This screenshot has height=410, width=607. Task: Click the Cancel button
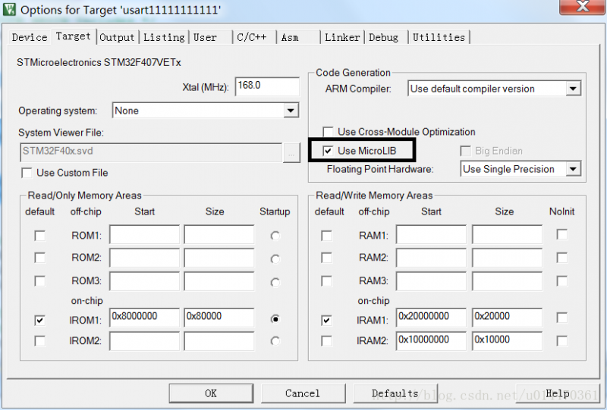coord(303,393)
